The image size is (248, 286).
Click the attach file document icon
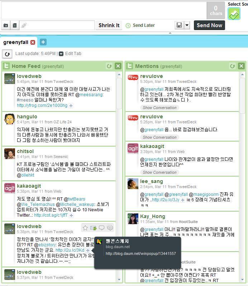pyautogui.click(x=15, y=25)
